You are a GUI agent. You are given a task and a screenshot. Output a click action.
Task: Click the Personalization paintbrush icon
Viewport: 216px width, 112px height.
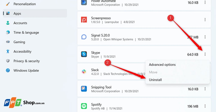8,4
